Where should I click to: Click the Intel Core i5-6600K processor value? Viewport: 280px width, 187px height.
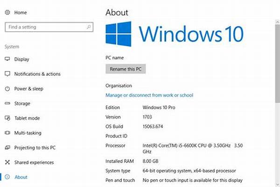[193, 148]
